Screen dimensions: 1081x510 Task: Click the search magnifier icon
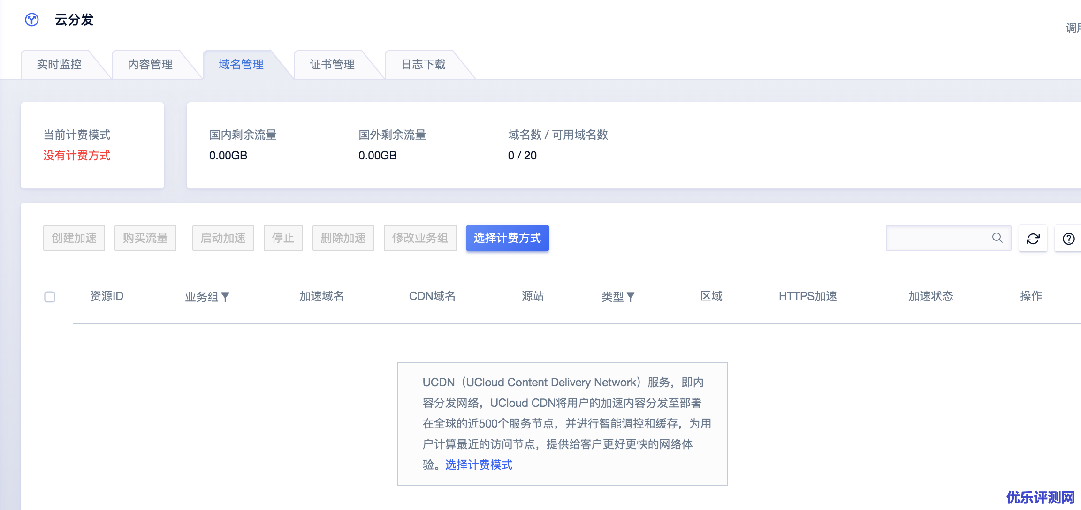(x=997, y=238)
